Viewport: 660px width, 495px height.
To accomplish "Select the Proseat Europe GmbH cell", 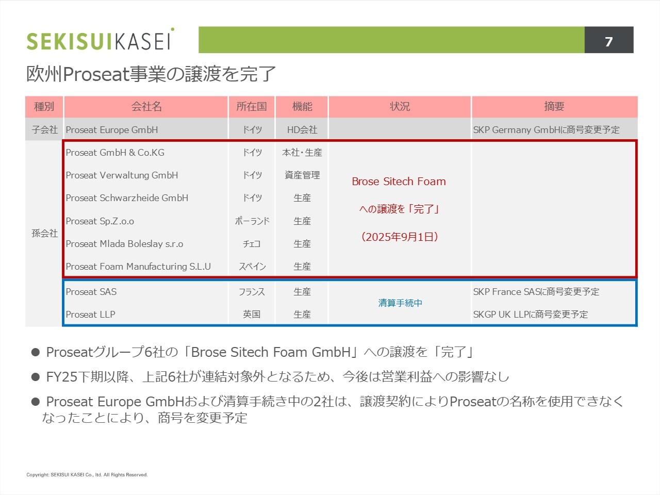I will point(112,130).
